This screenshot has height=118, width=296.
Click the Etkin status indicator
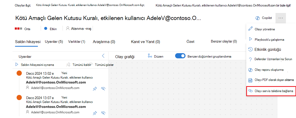pos(50,29)
